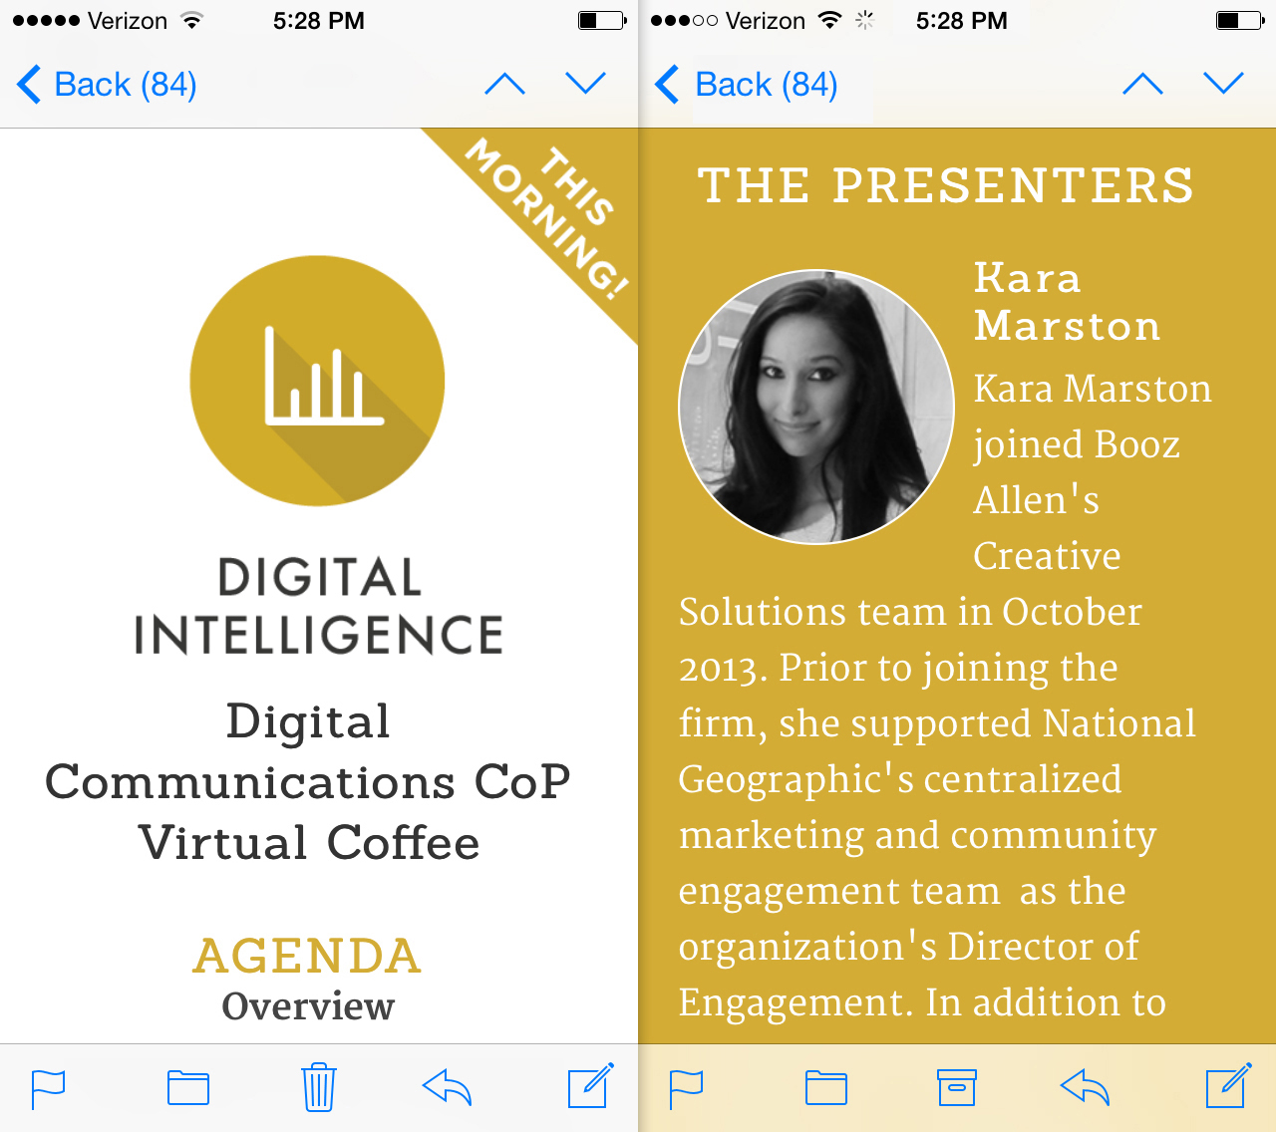Tap Back (84) on left screen
Screen dimensions: 1276x1132
[108, 85]
